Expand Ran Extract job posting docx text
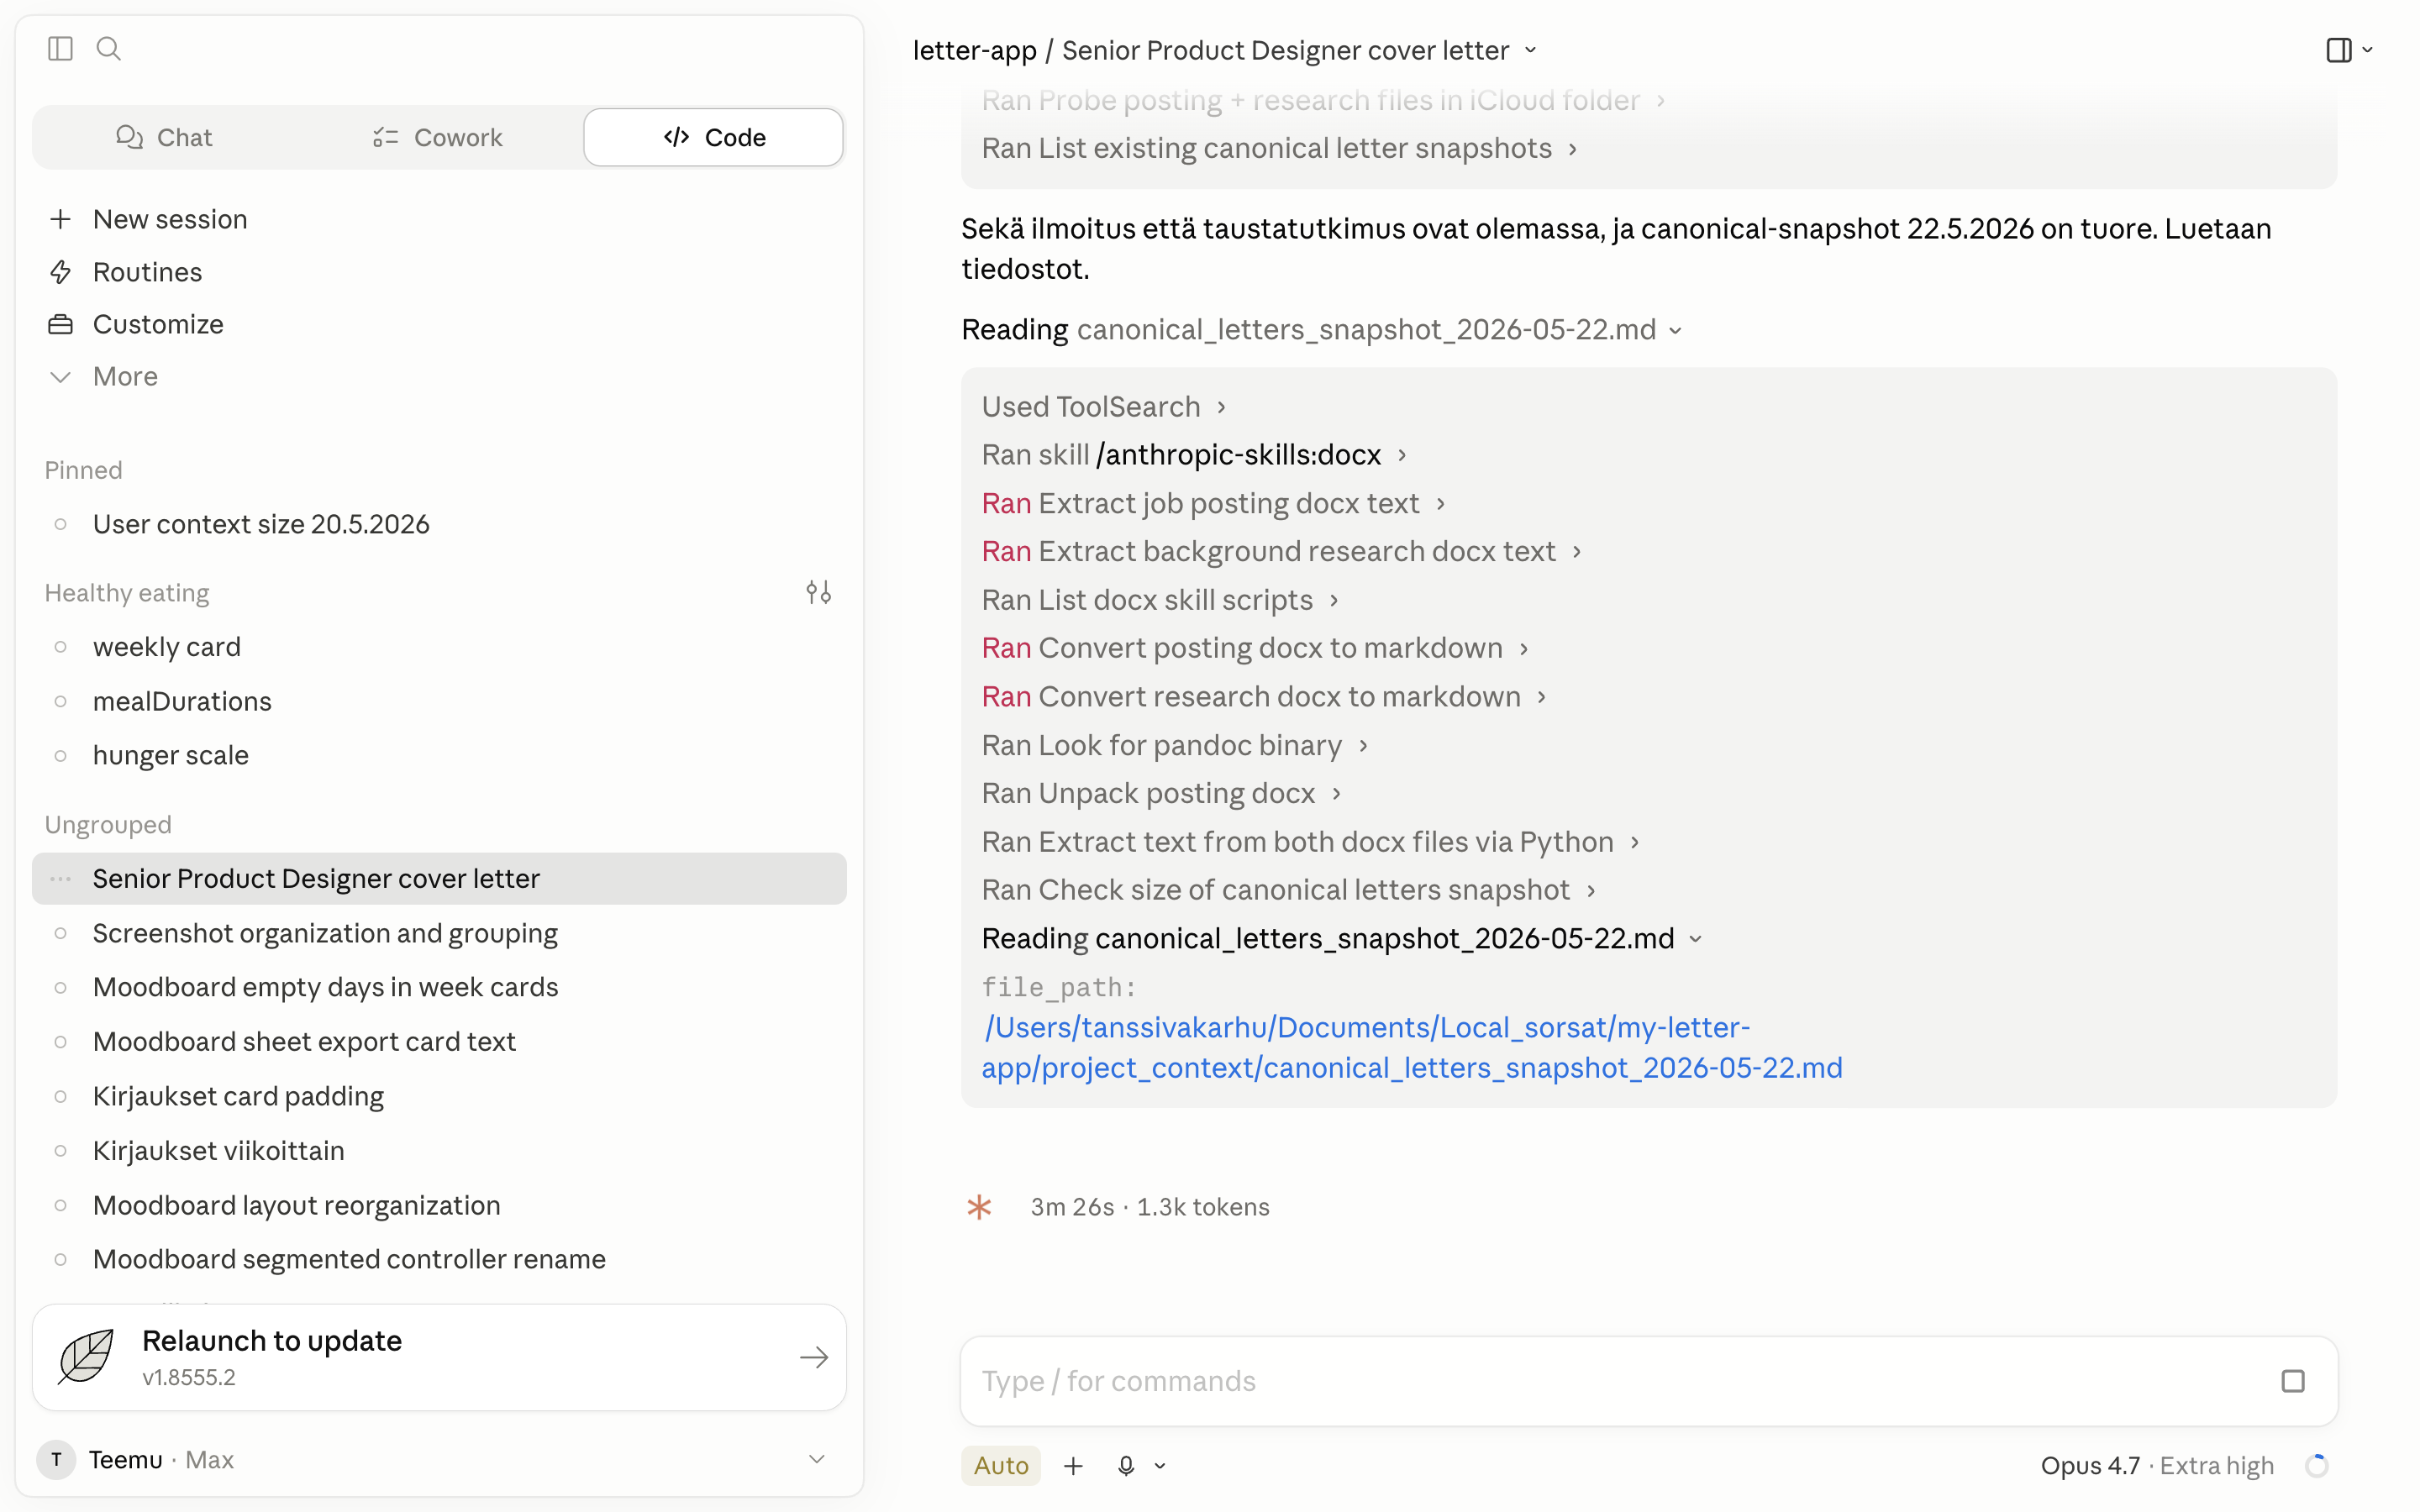Viewport: 2420px width, 1512px height. pyautogui.click(x=1213, y=503)
